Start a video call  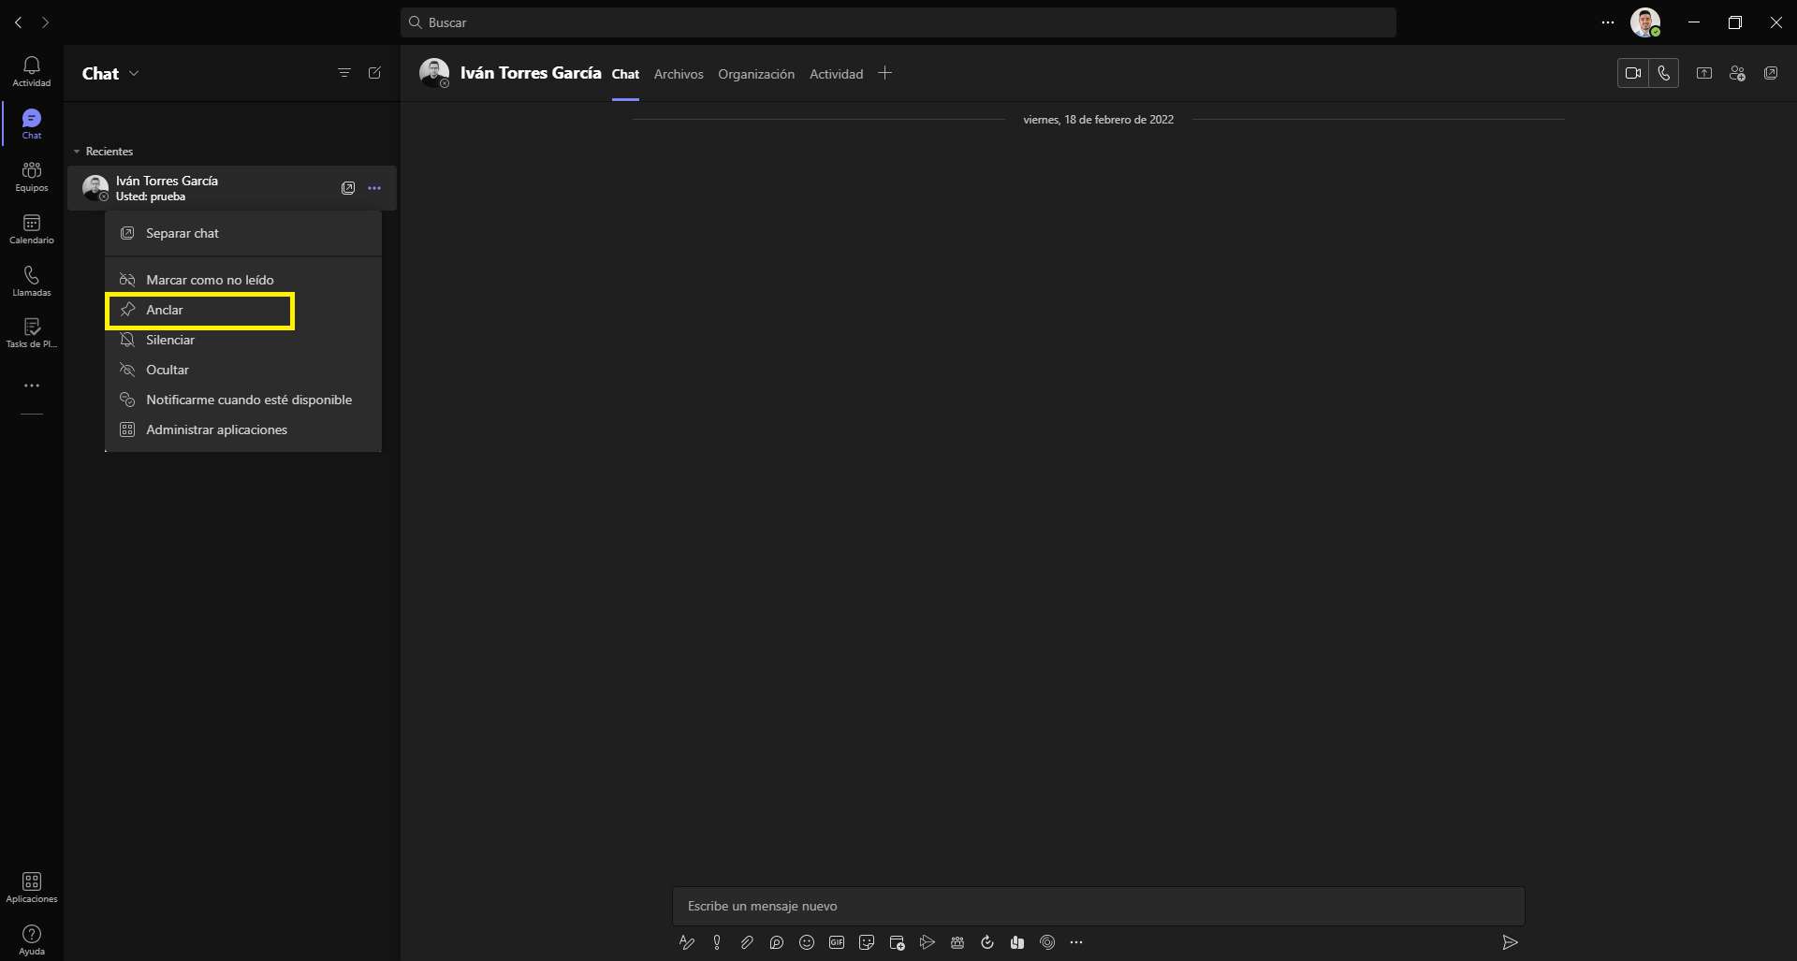pyautogui.click(x=1633, y=73)
